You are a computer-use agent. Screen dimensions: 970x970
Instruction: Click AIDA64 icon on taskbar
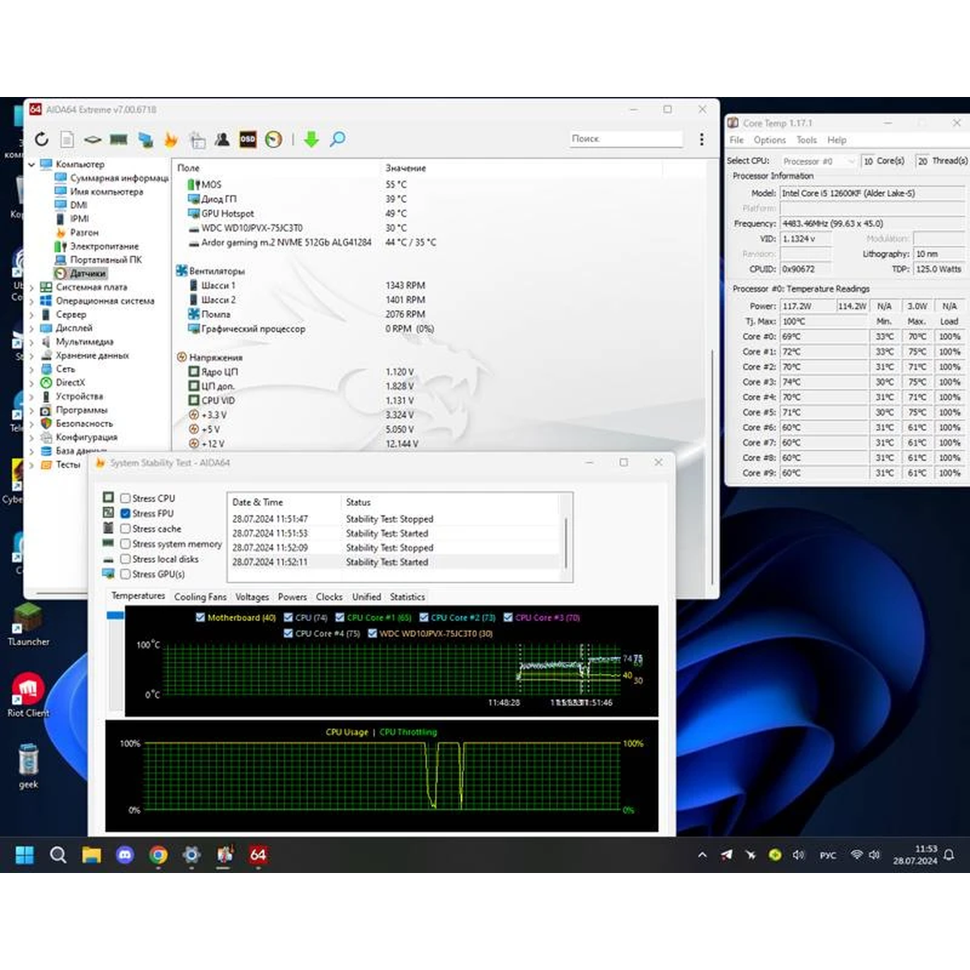(x=258, y=854)
